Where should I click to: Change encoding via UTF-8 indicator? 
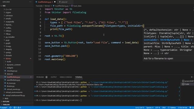click(158, 108)
